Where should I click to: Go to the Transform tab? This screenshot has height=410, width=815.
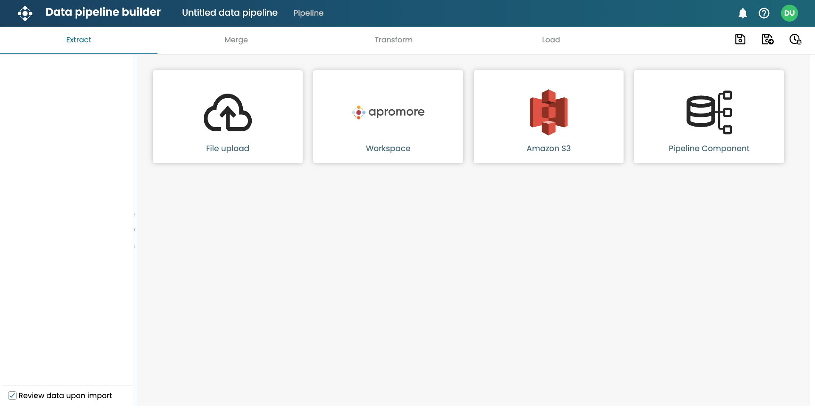coord(393,40)
